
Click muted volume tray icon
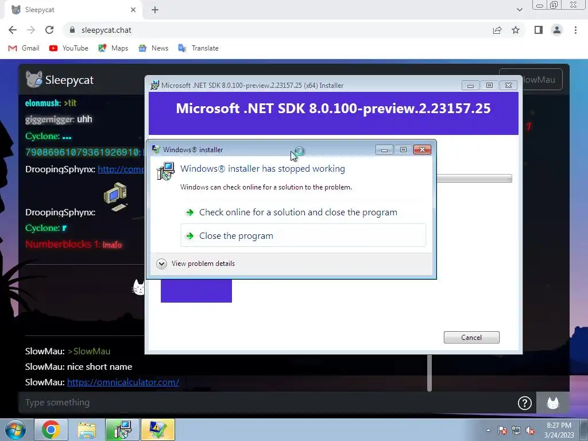(x=530, y=430)
